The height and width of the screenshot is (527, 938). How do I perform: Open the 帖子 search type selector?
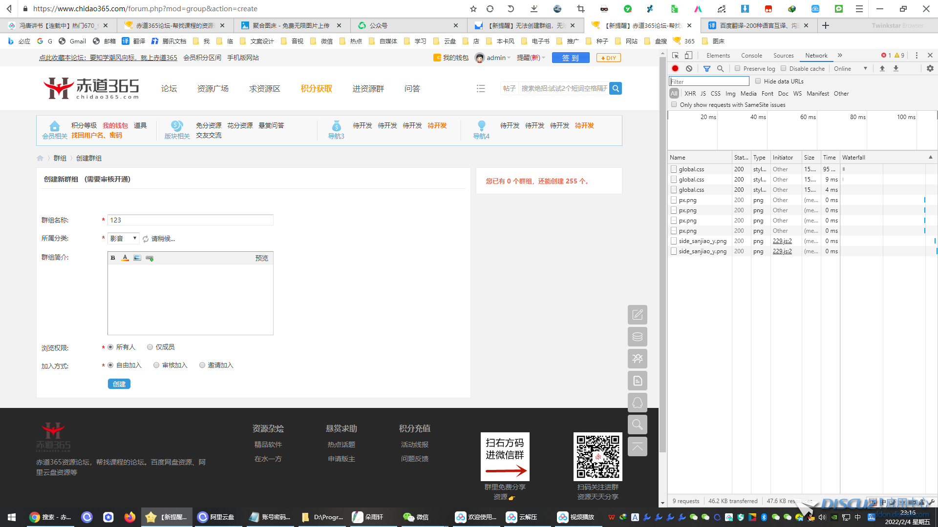tap(509, 88)
